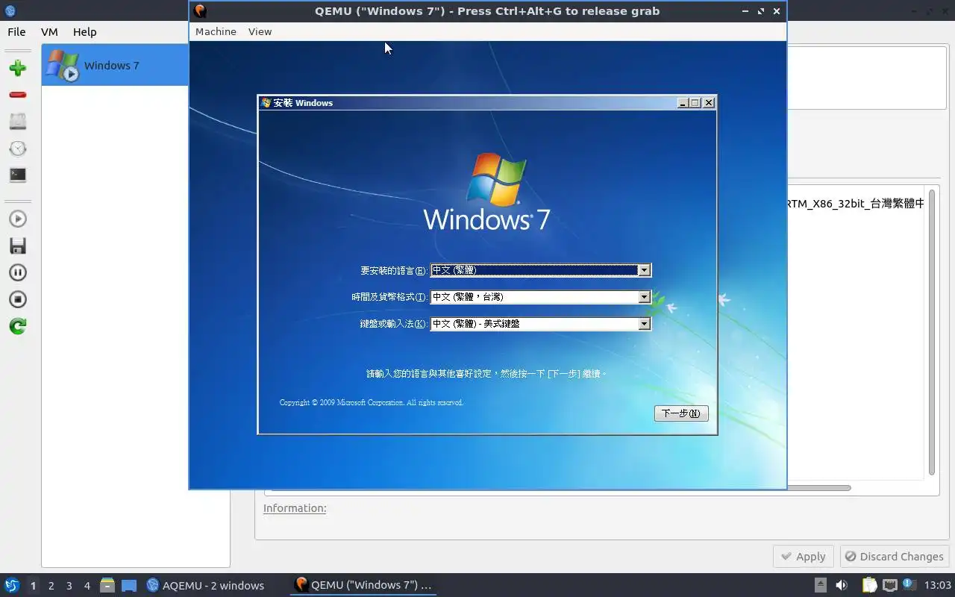The width and height of the screenshot is (955, 597).
Task: Open the time and currency format dropdown
Action: [x=541, y=297]
